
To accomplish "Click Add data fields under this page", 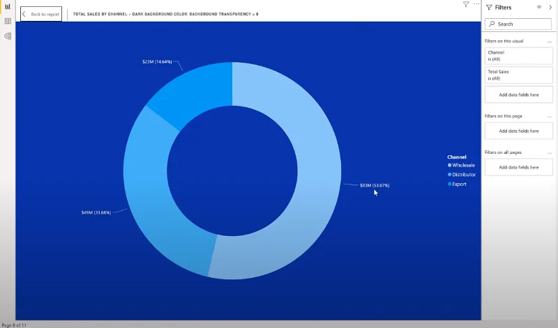I will (518, 131).
